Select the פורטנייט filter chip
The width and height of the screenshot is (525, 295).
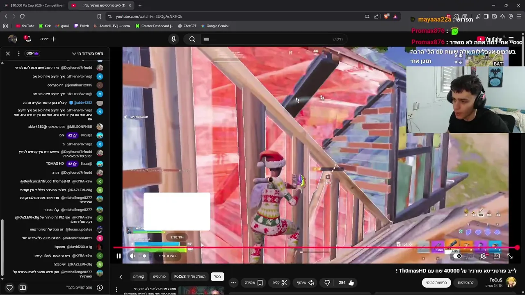(x=159, y=277)
